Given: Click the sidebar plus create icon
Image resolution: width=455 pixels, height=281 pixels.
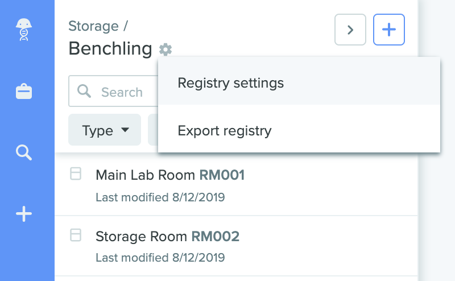Looking at the screenshot, I should point(24,214).
